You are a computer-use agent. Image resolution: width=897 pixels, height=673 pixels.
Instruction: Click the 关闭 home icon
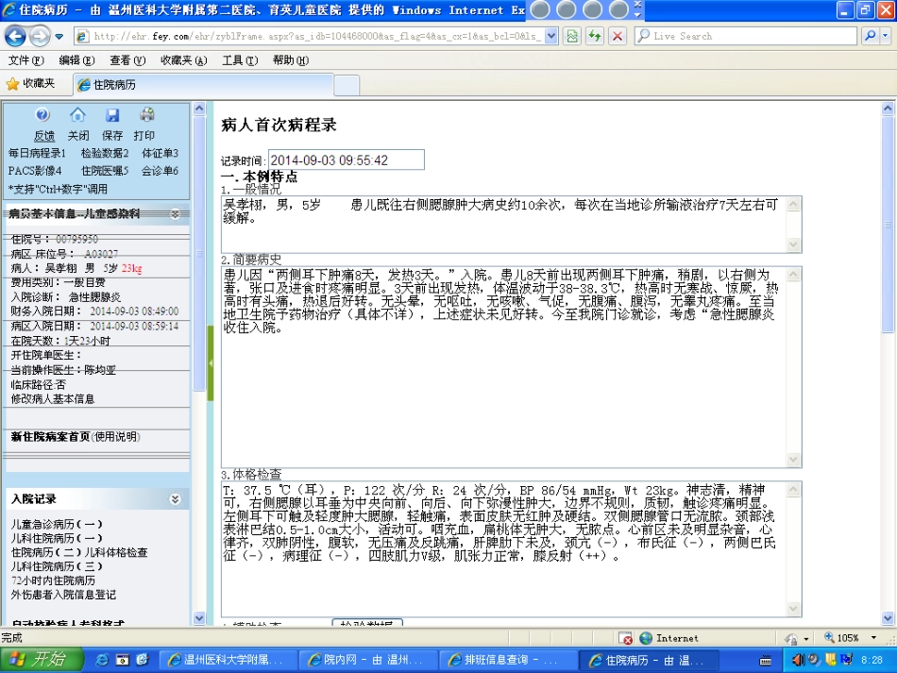(77, 115)
